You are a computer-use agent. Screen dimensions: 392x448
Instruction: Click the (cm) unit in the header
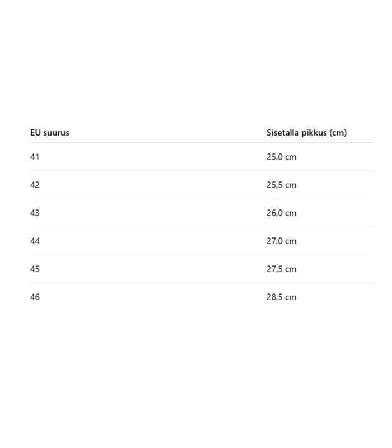(338, 133)
